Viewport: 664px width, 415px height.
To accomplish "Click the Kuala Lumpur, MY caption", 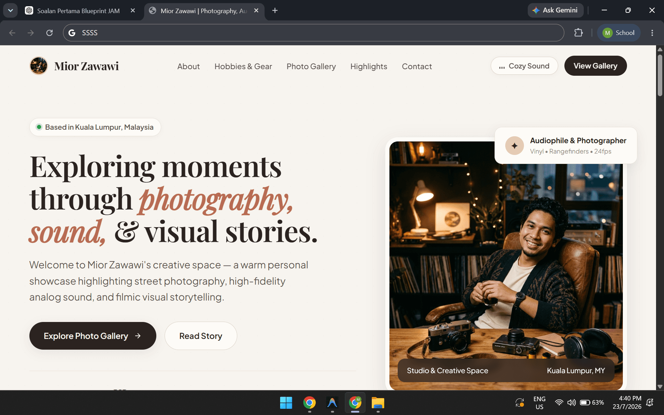I will [x=576, y=371].
